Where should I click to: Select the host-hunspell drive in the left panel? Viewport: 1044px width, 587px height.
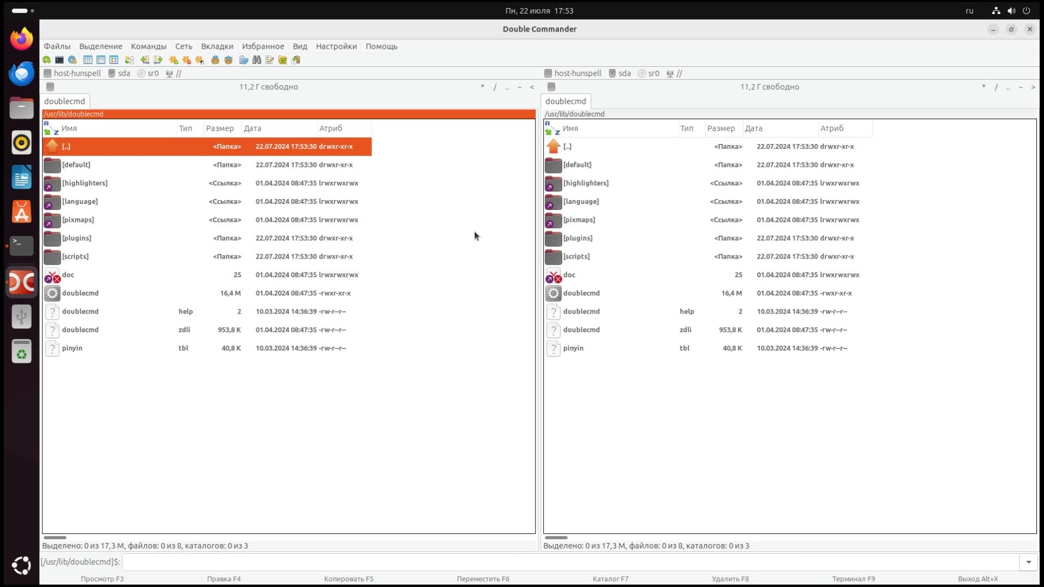72,73
